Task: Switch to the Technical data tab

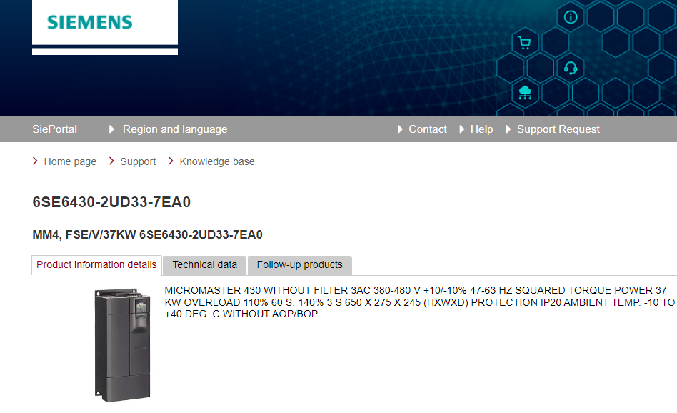Action: [204, 264]
